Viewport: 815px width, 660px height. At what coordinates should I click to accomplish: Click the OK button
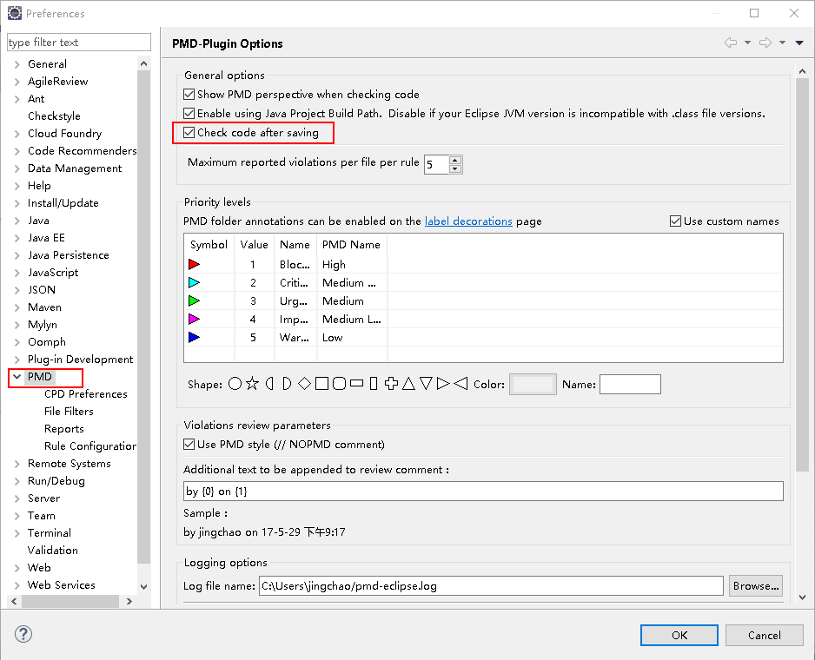point(679,635)
